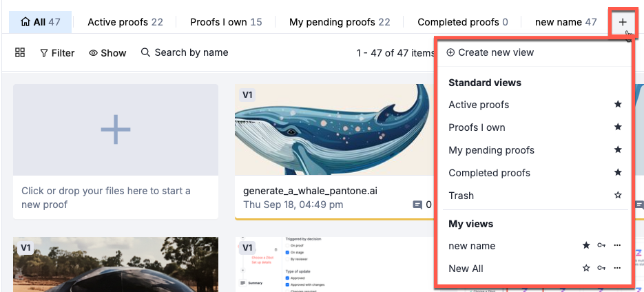Open the workflow settings proof thumbnail

[334, 264]
